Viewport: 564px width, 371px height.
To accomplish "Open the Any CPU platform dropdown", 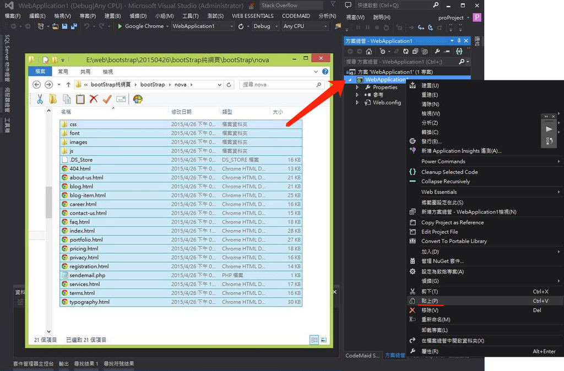I will [x=305, y=26].
